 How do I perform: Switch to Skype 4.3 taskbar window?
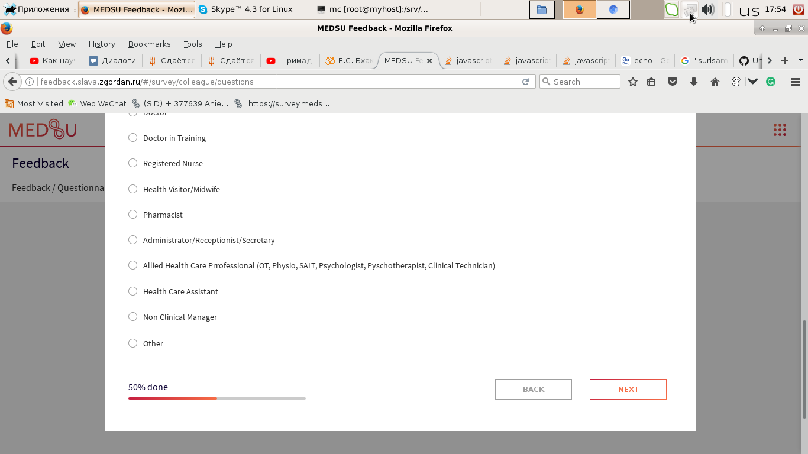tap(245, 9)
